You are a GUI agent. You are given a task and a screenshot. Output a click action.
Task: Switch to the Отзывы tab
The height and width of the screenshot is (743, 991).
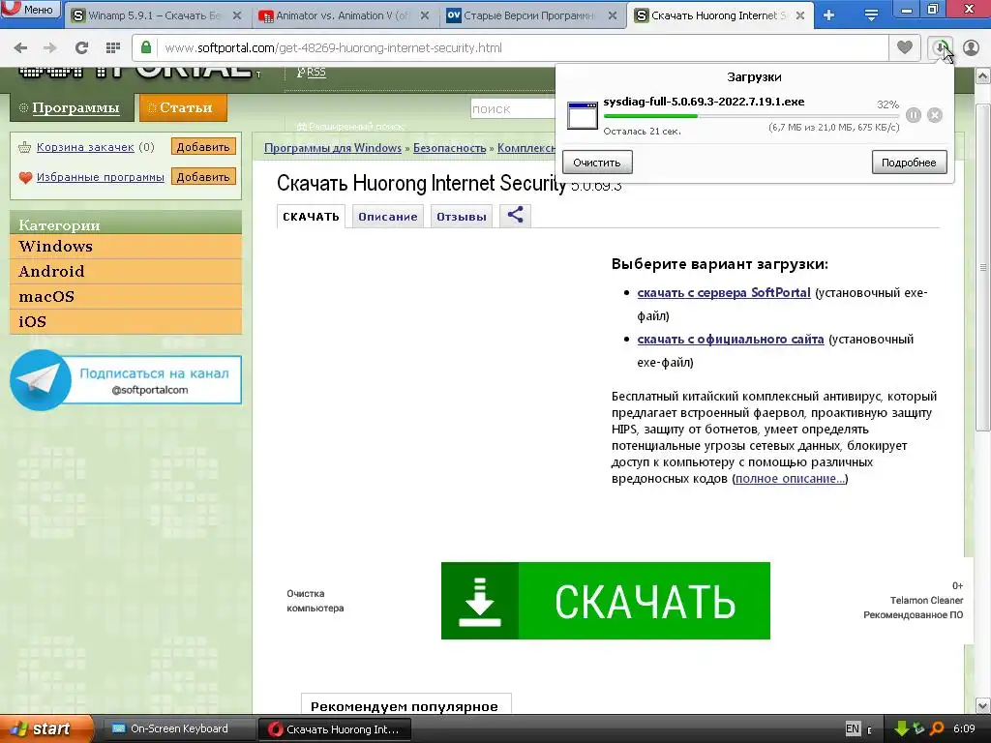pyautogui.click(x=462, y=217)
